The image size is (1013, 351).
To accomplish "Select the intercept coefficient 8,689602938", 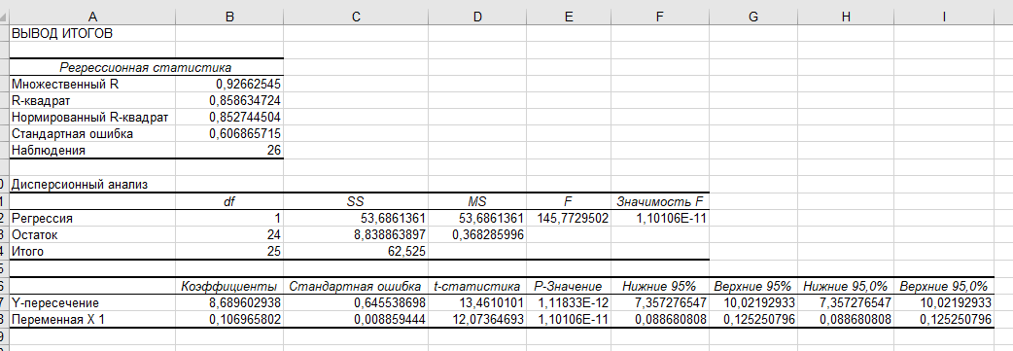I will (229, 302).
